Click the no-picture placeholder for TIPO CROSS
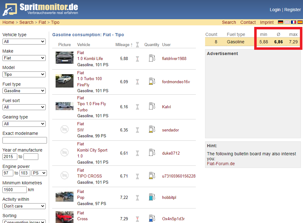 [x=65, y=175]
